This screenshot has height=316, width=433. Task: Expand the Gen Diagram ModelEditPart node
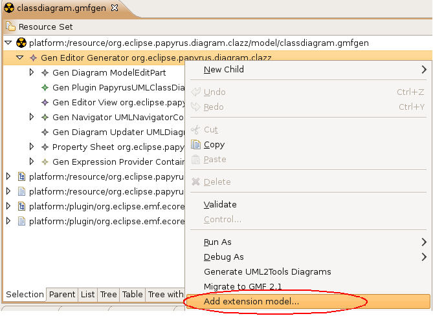[x=32, y=72]
